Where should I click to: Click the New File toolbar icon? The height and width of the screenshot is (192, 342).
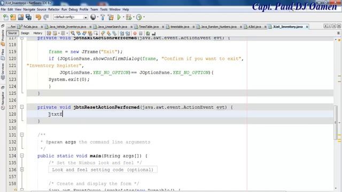coord(6,17)
